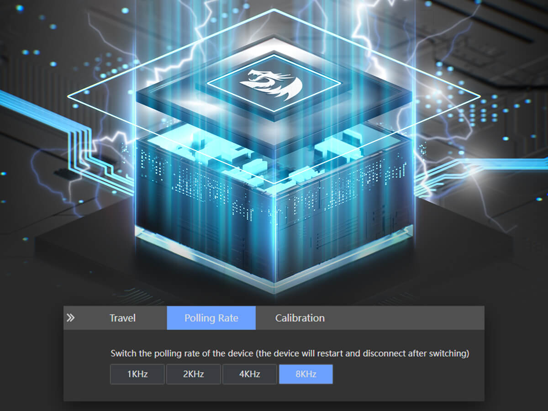The height and width of the screenshot is (411, 548).
Task: Open the Calibration tab
Action: point(300,318)
